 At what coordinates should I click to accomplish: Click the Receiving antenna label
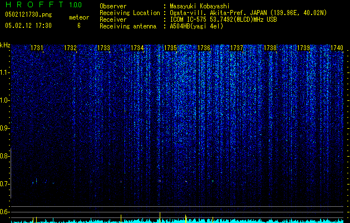[x=128, y=26]
